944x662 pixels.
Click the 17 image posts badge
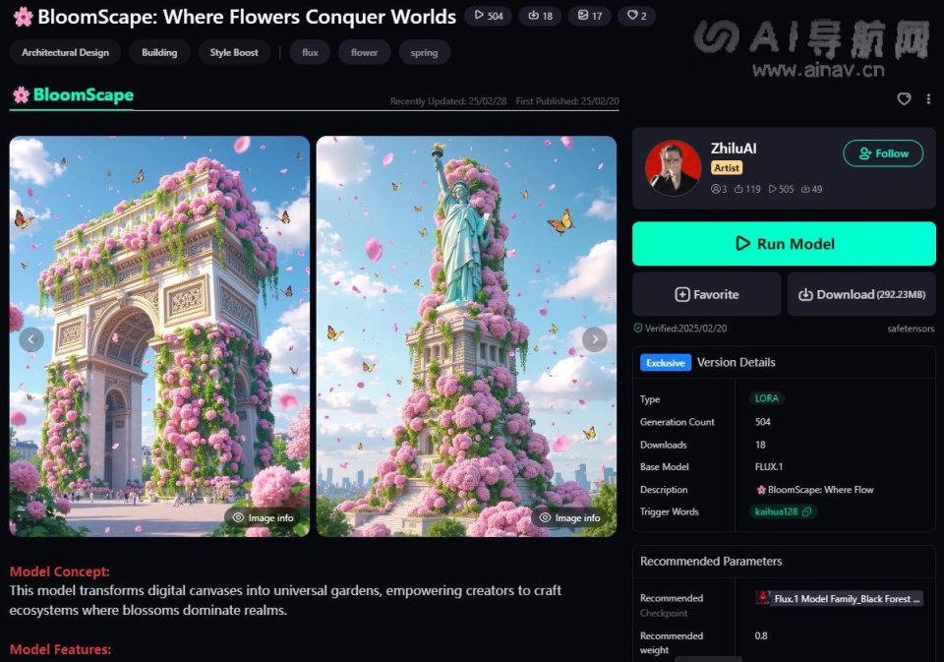coord(589,16)
